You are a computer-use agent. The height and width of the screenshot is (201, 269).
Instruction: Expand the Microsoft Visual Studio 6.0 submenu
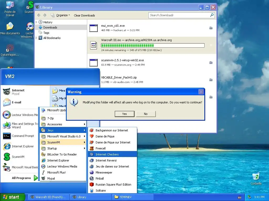tap(63, 136)
